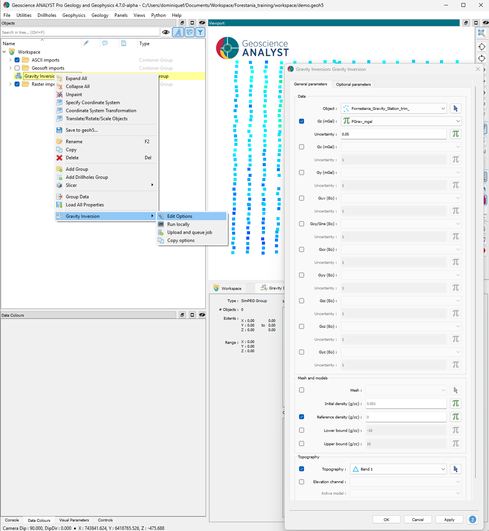Click the filter funnel icon in Objects panel

[200, 32]
